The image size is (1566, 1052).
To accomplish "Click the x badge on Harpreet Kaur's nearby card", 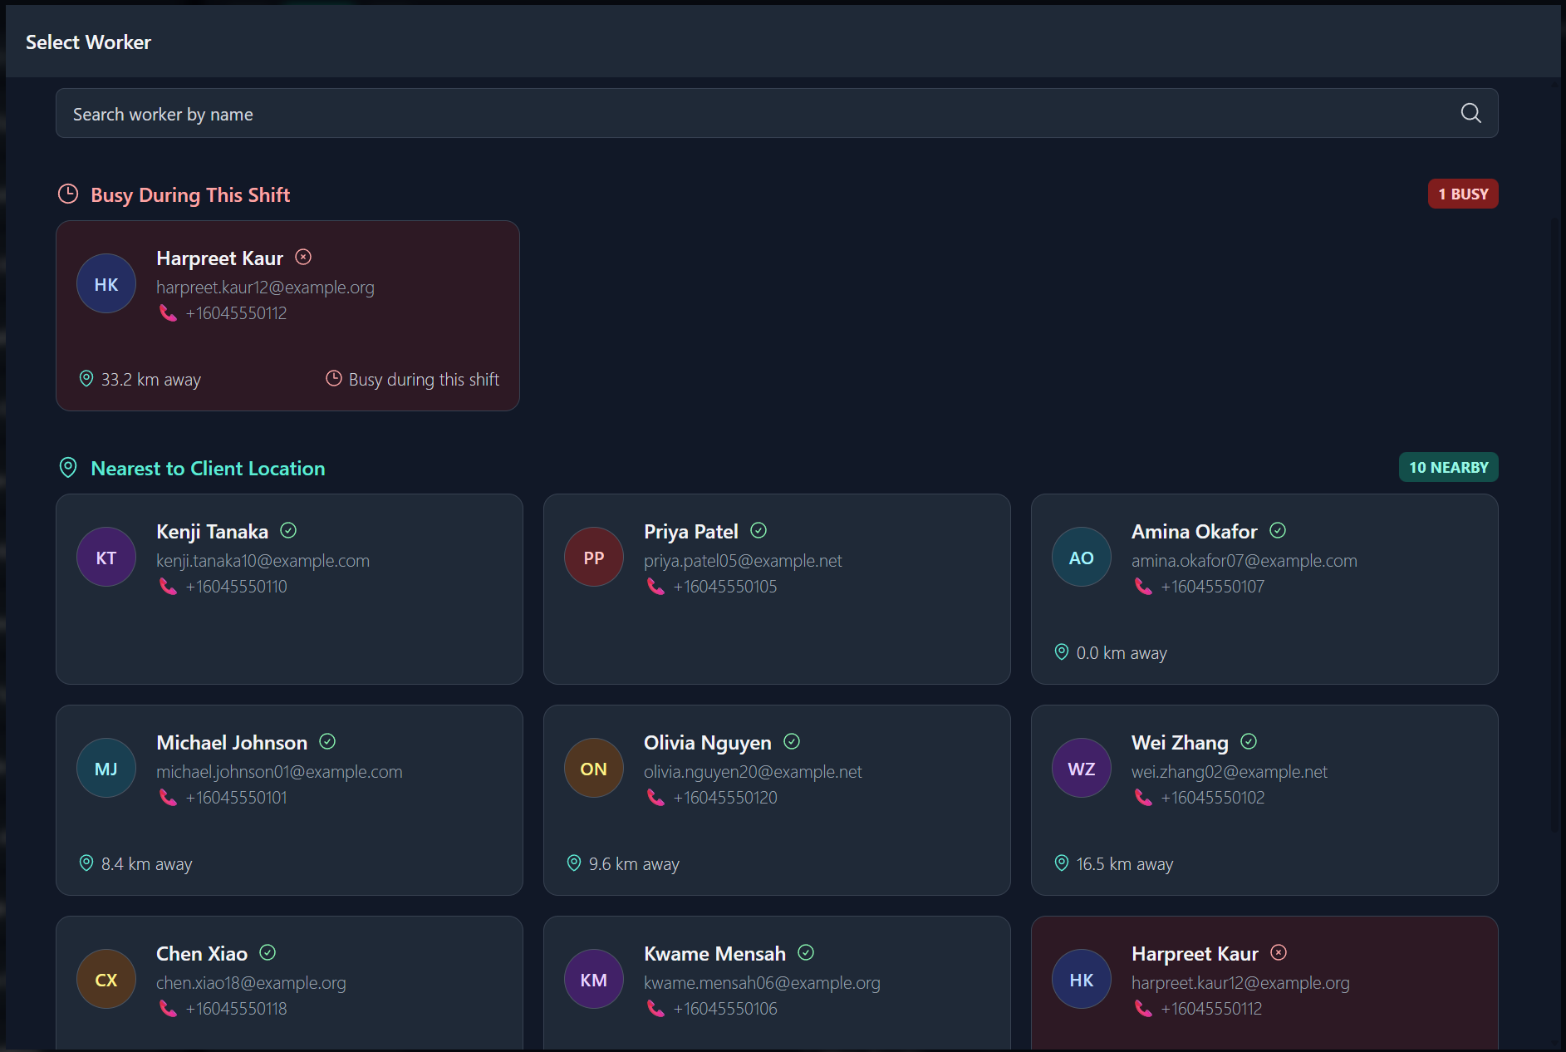I will pos(1279,953).
